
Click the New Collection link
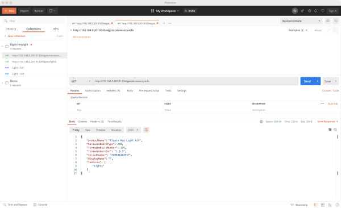(15, 36)
